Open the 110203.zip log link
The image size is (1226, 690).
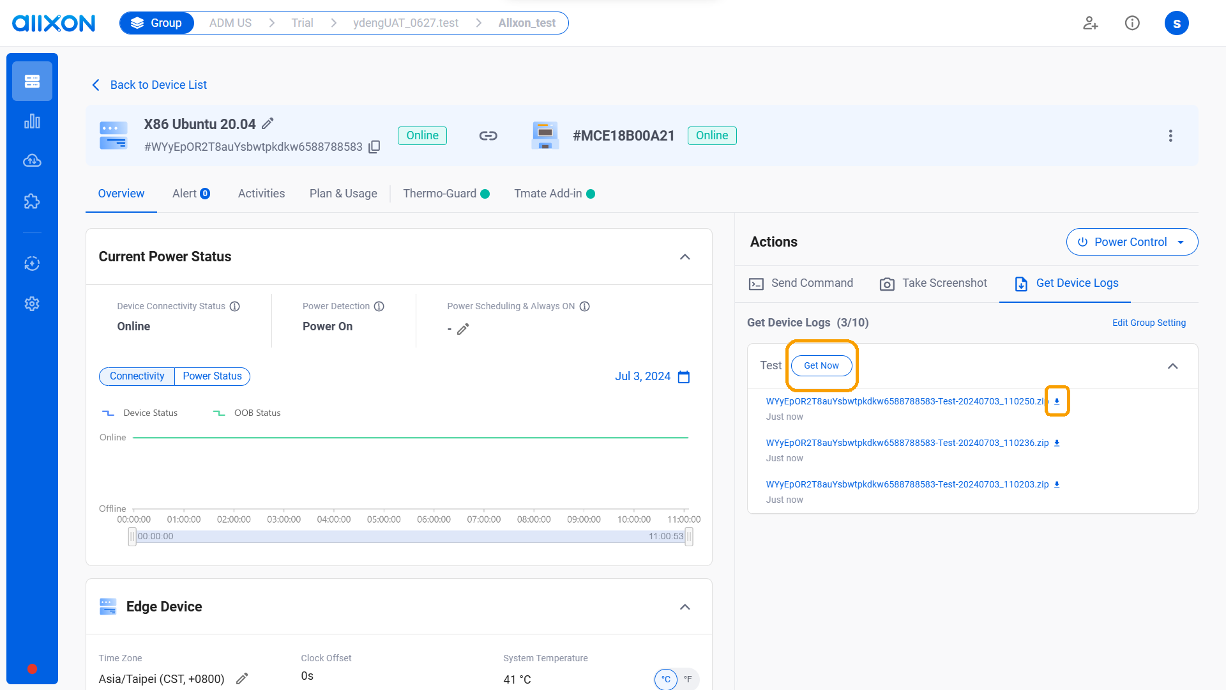pos(907,484)
